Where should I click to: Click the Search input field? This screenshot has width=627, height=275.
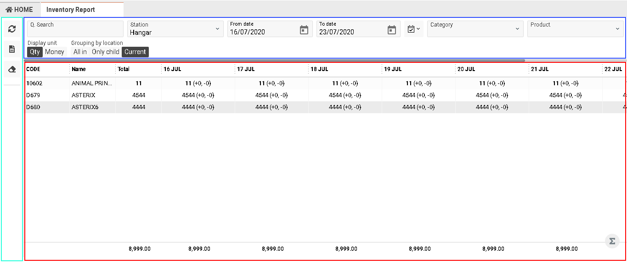(x=76, y=29)
